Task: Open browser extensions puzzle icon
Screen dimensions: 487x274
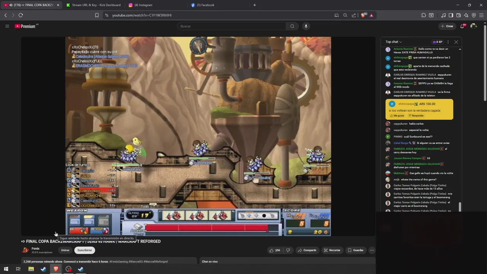Action: pyautogui.click(x=423, y=15)
